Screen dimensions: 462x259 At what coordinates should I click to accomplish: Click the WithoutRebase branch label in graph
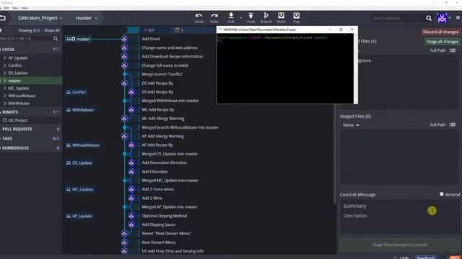coord(83,145)
